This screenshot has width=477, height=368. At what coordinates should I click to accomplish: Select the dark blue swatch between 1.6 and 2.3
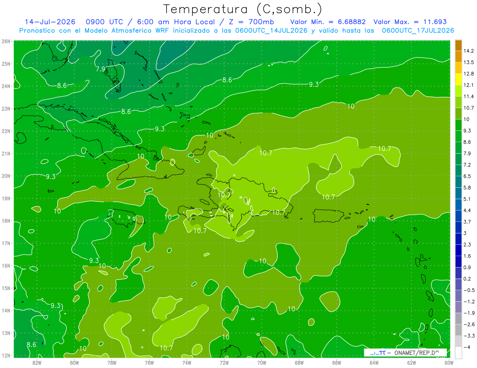(x=458, y=250)
